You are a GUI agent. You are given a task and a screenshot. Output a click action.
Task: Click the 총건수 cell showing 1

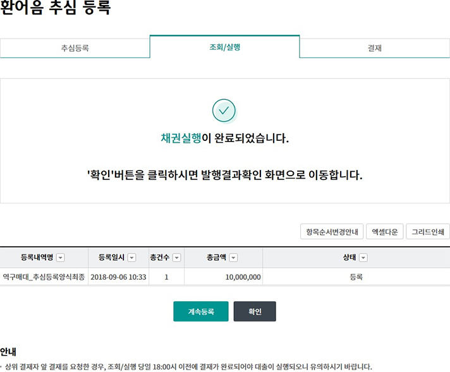point(166,277)
